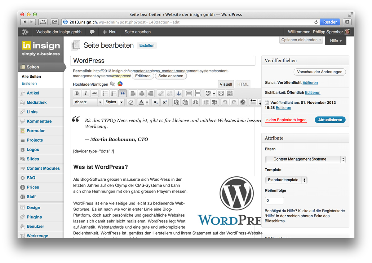Center align the text
The height and width of the screenshot is (263, 372).
142,93
